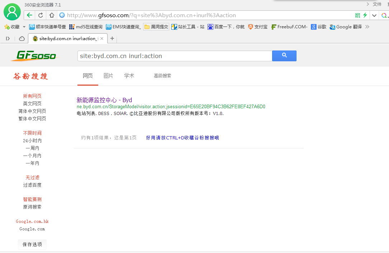Expand the favorites dropdown arrow next to 收藏
Image resolution: width=389 pixels, height=253 pixels.
[24, 27]
